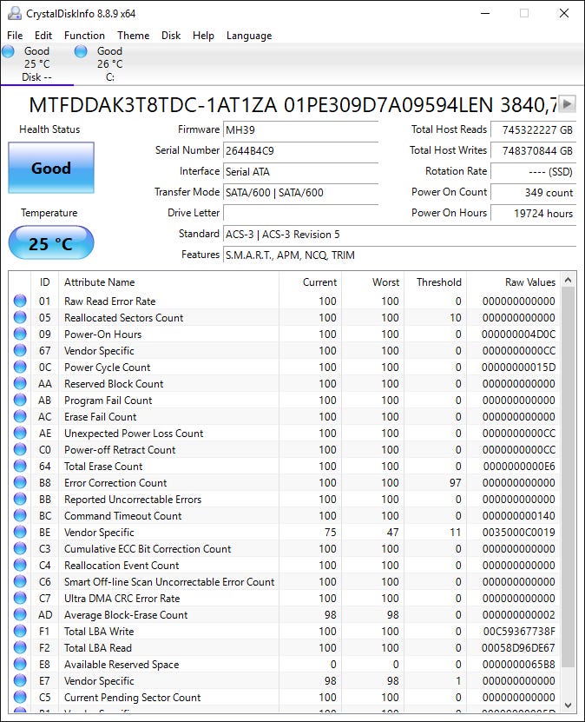The image size is (585, 722).
Task: Click raw value 00C59367738F
Action: [518, 632]
